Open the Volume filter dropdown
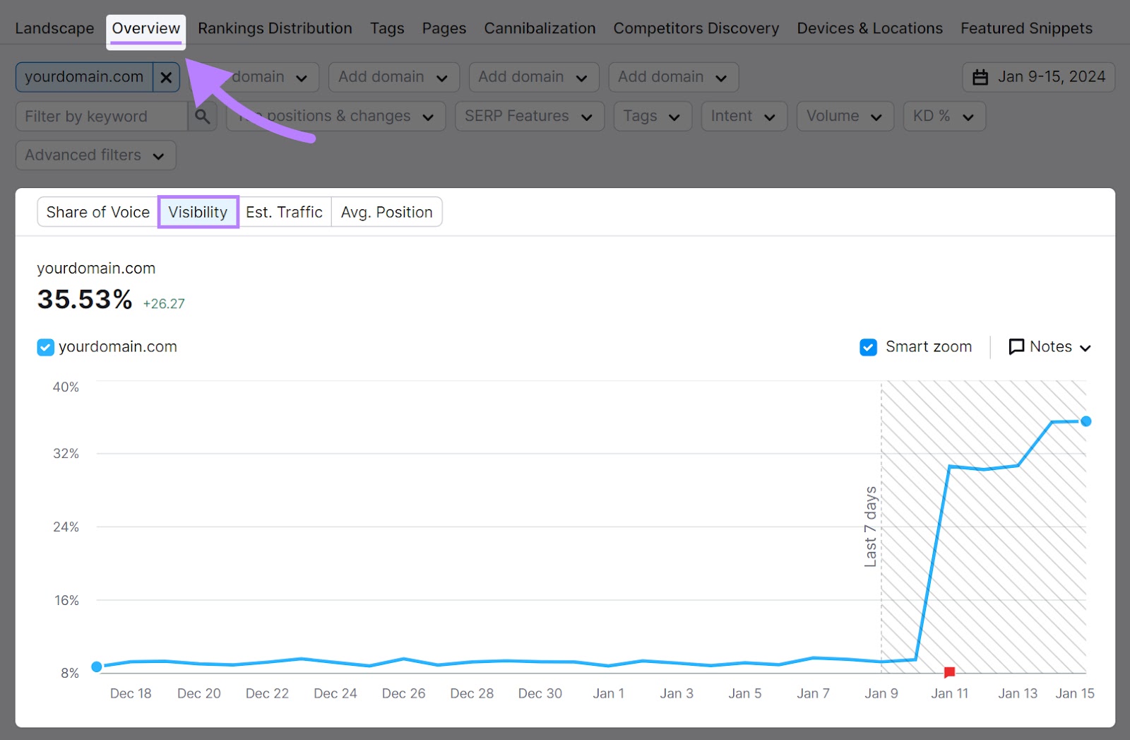This screenshot has height=740, width=1130. point(845,116)
